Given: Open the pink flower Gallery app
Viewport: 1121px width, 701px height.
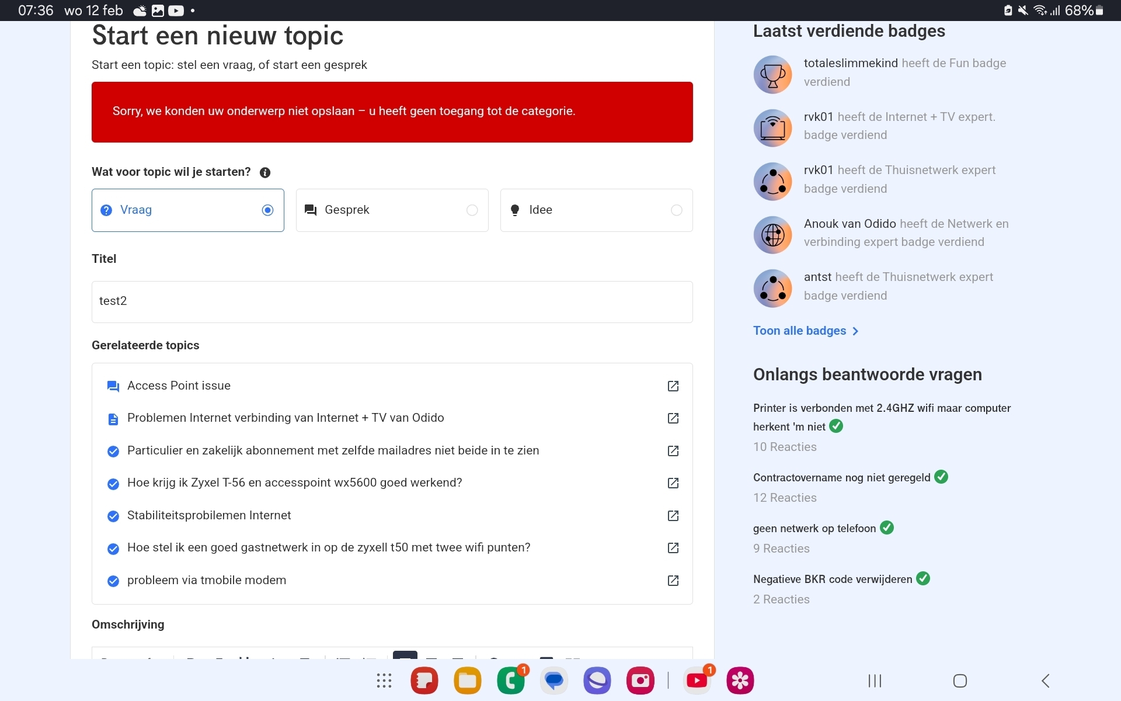Looking at the screenshot, I should click(740, 681).
